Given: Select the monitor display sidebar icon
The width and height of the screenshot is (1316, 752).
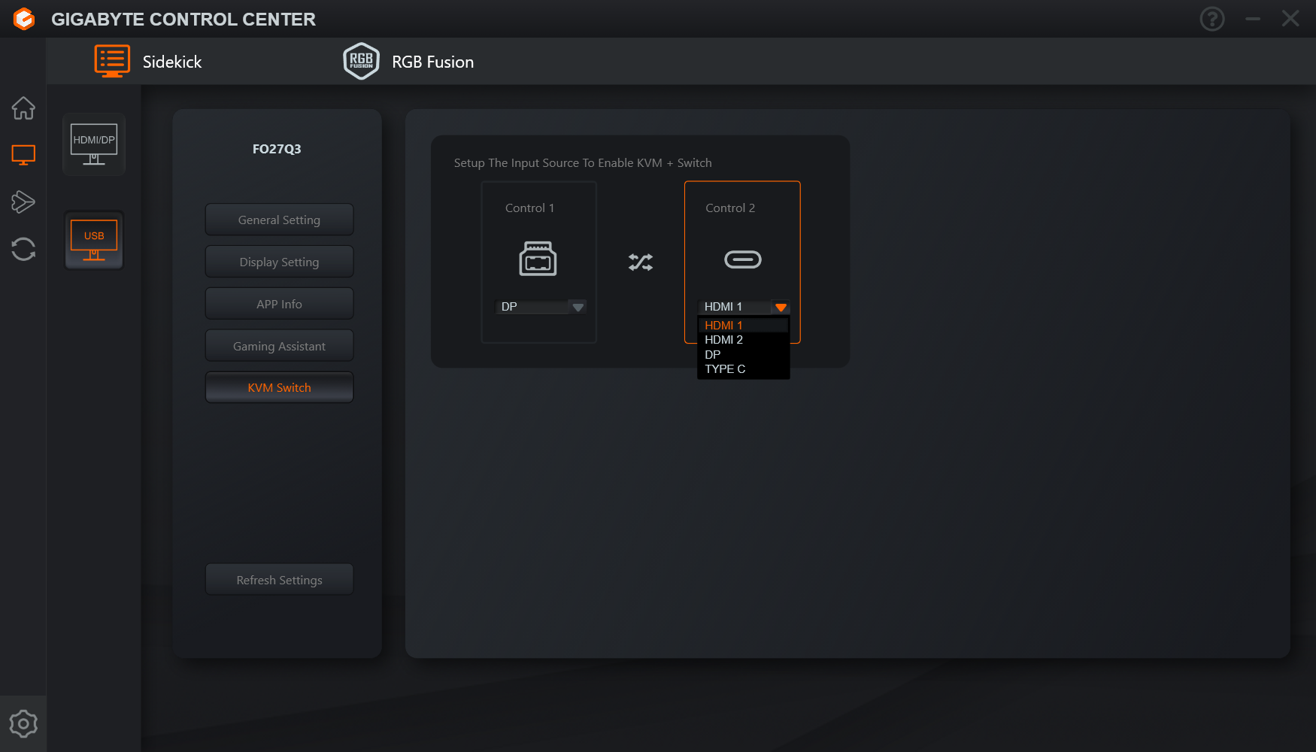Looking at the screenshot, I should 23,155.
